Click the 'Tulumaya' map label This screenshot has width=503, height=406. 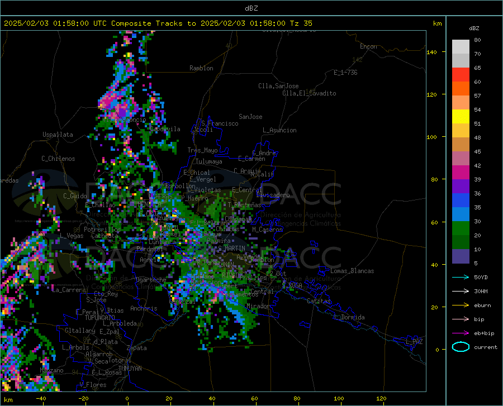click(x=208, y=161)
